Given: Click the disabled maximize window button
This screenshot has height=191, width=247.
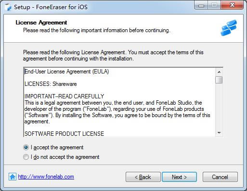Looking at the screenshot, I should pos(214,5).
